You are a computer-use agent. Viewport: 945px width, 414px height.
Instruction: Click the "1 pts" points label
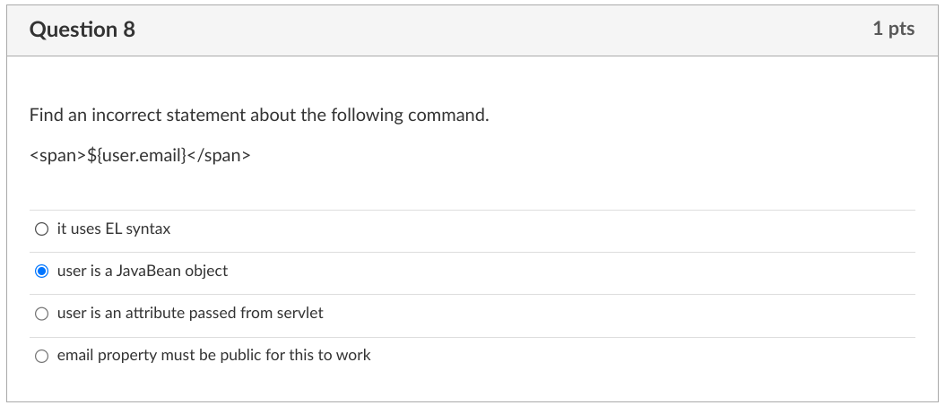[893, 29]
